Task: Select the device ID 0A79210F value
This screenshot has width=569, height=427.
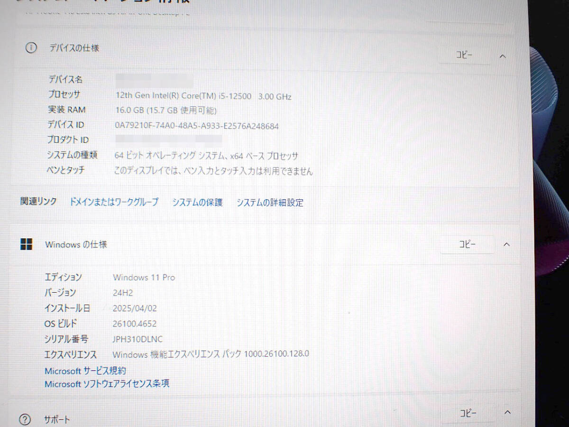Action: point(197,126)
